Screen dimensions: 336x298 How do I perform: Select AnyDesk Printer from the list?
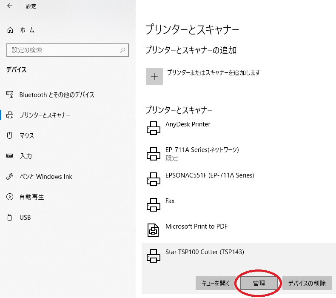188,124
